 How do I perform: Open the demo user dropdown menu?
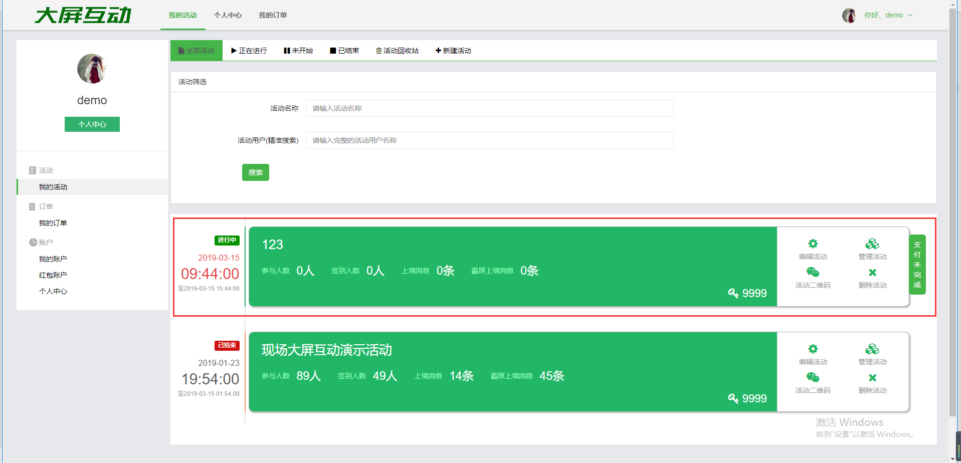point(888,15)
